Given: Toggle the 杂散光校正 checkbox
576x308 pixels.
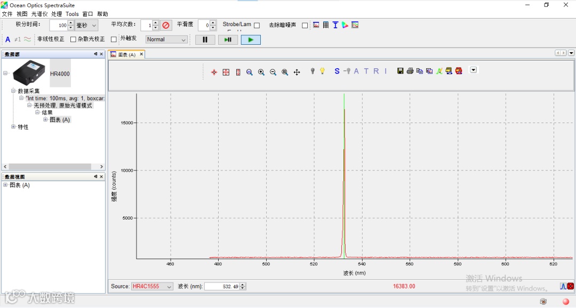Looking at the screenshot, I should tap(114, 39).
